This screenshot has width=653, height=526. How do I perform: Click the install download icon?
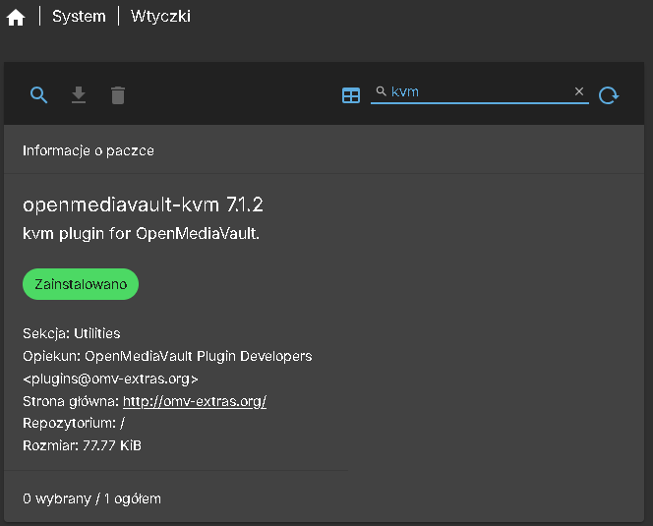click(79, 95)
